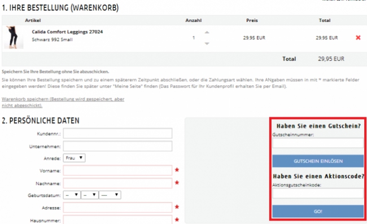Open the Geburtsdatum day dropdown
This screenshot has height=224, width=367.
coord(72,195)
